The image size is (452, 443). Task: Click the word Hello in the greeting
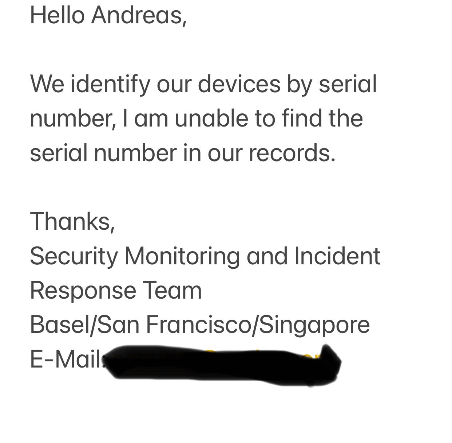[57, 15]
